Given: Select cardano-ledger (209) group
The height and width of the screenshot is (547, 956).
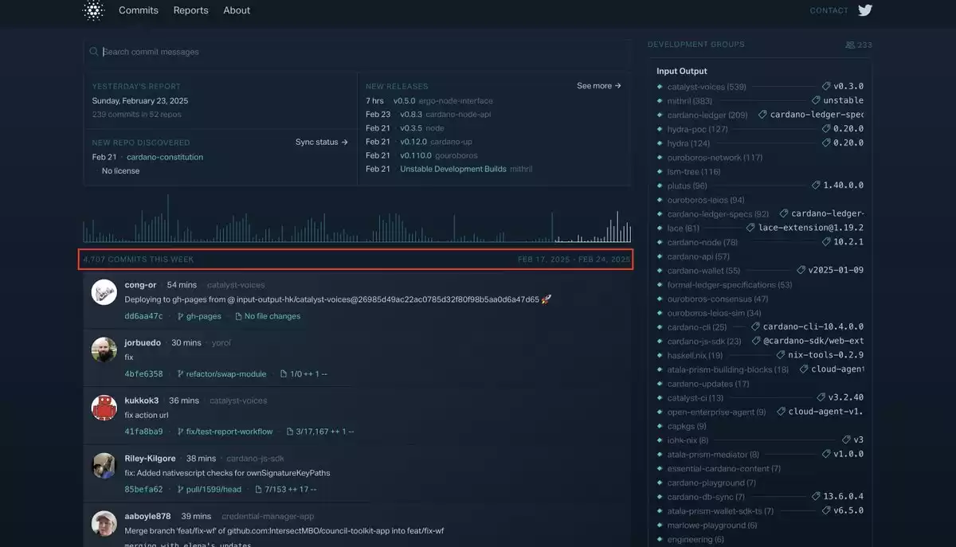Looking at the screenshot, I should tap(707, 115).
